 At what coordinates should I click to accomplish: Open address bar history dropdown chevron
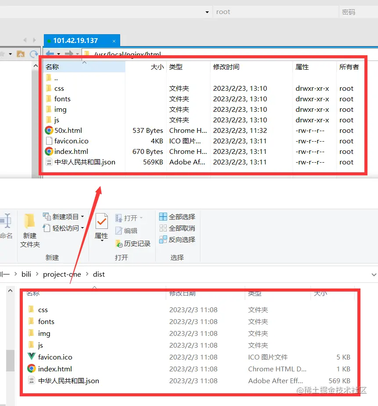(374, 275)
